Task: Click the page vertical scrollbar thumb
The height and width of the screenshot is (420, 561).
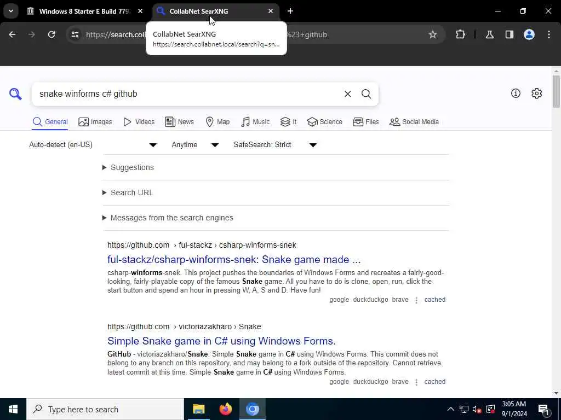Action: [556, 91]
